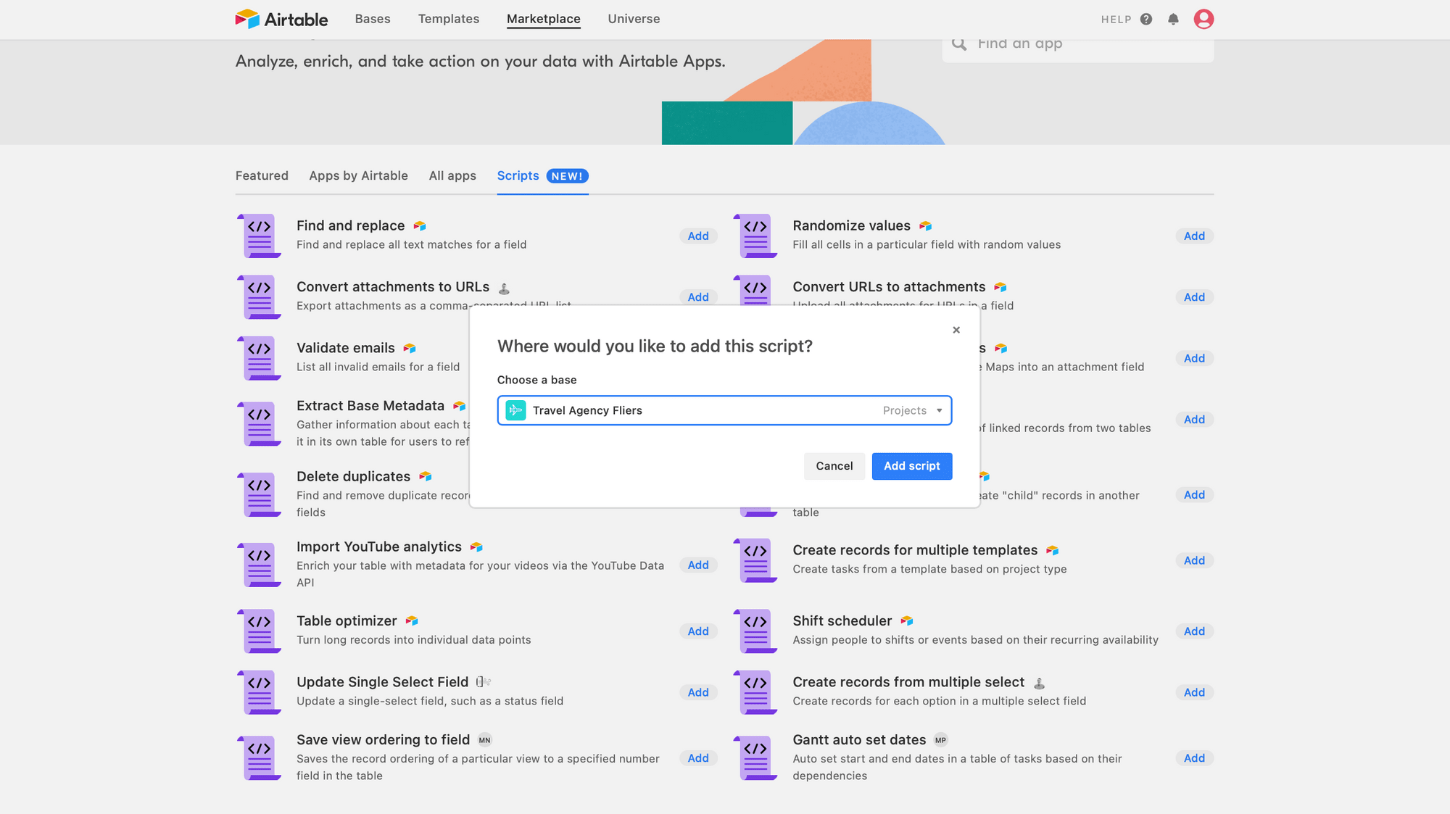Open the Table optimizer script title

[347, 620]
